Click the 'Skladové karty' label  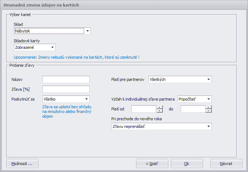(x=27, y=41)
